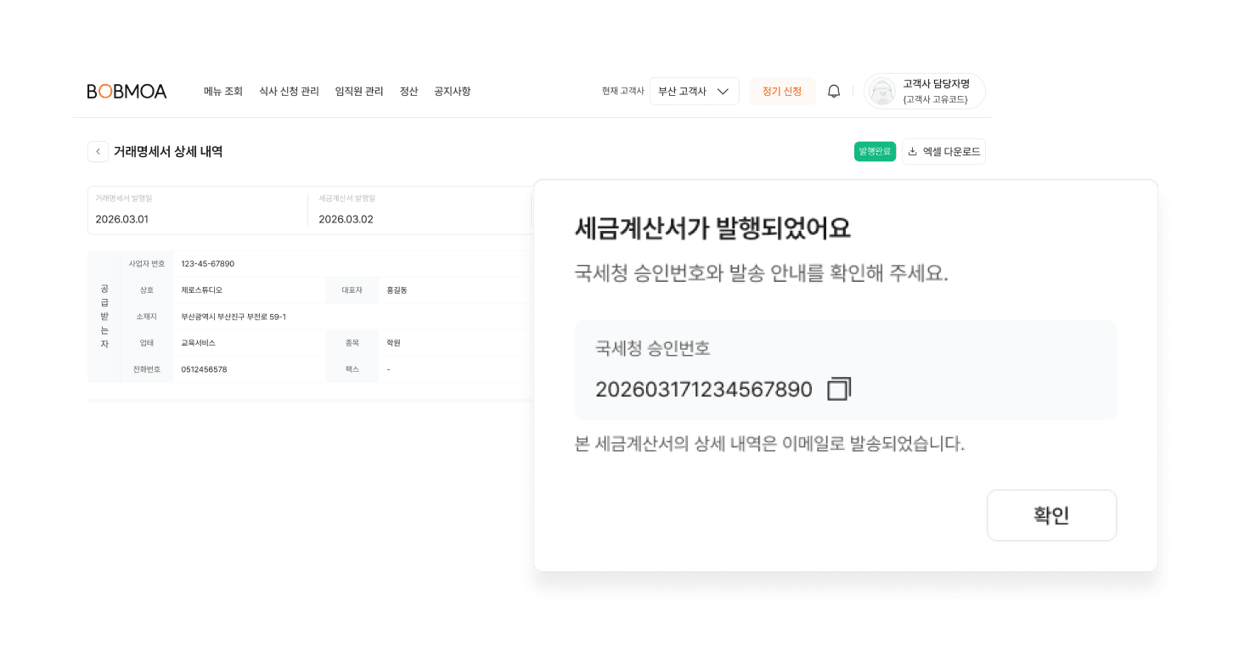The image size is (1250, 652).
Task: Click the 거래명세서 상세 내역 page title
Action: (x=168, y=152)
